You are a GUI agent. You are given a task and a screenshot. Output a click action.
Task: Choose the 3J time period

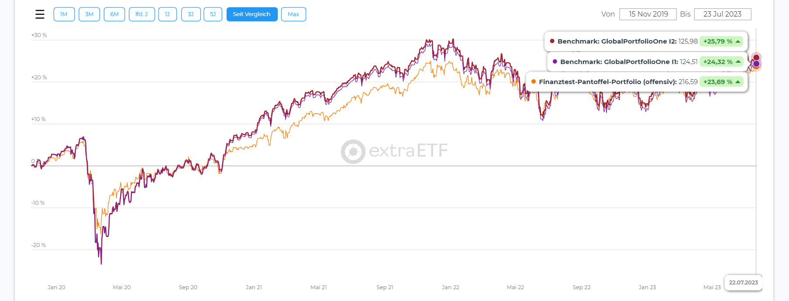click(190, 14)
